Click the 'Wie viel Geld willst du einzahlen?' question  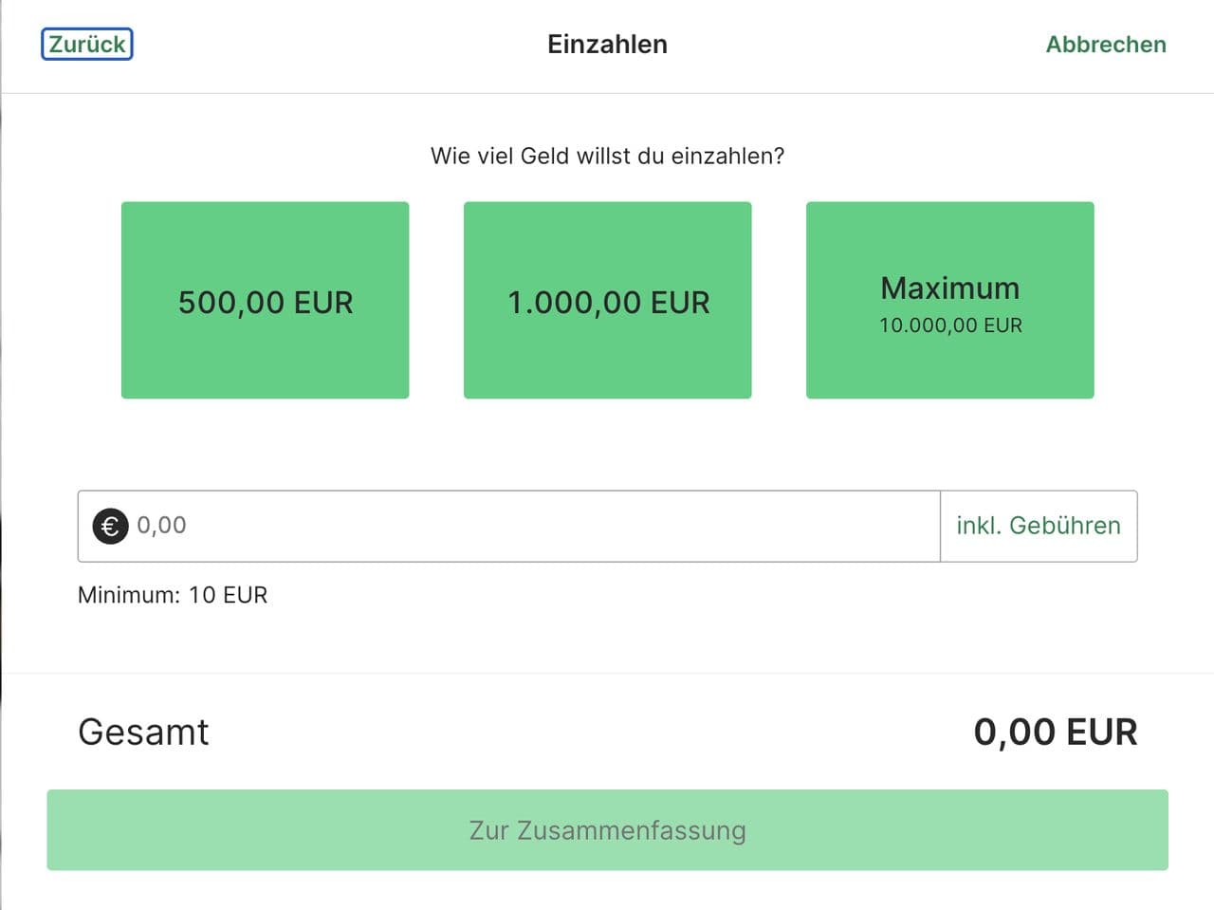click(x=607, y=157)
